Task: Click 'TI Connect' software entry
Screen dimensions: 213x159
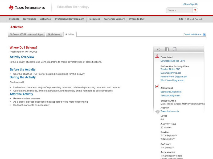Action: coord(167,148)
